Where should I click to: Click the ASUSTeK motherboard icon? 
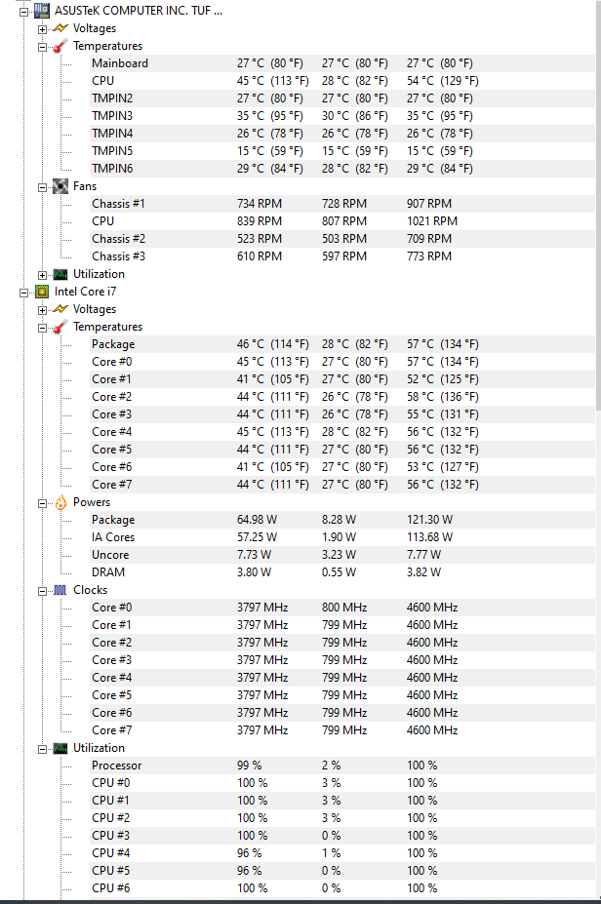(x=40, y=11)
